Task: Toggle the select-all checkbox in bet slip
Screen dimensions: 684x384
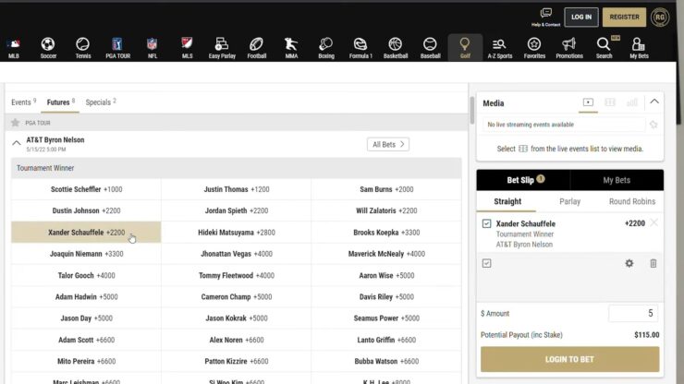Action: 486,263
